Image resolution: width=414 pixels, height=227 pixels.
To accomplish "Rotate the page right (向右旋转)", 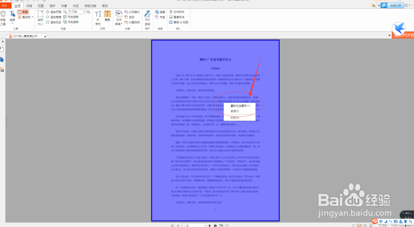I will 71,22.
